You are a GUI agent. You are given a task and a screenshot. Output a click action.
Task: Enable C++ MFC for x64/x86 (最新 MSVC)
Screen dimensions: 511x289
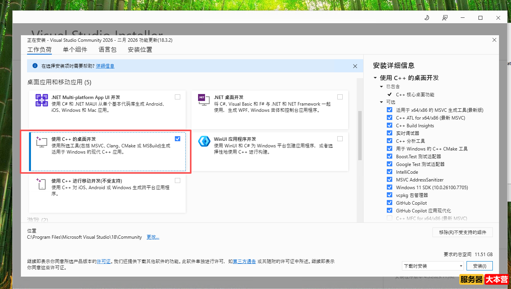[389, 218]
